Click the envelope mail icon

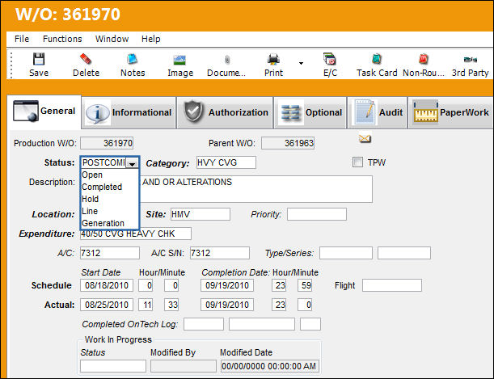click(x=365, y=138)
